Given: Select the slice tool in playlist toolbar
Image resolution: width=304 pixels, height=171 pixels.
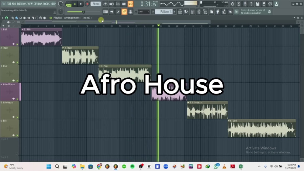Looking at the screenshot, I should click(x=33, y=18).
